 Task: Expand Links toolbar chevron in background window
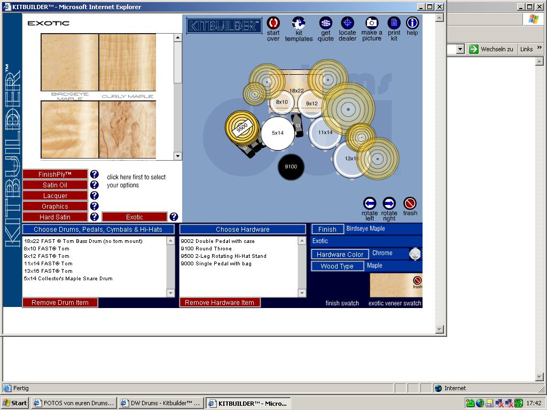pyautogui.click(x=540, y=48)
